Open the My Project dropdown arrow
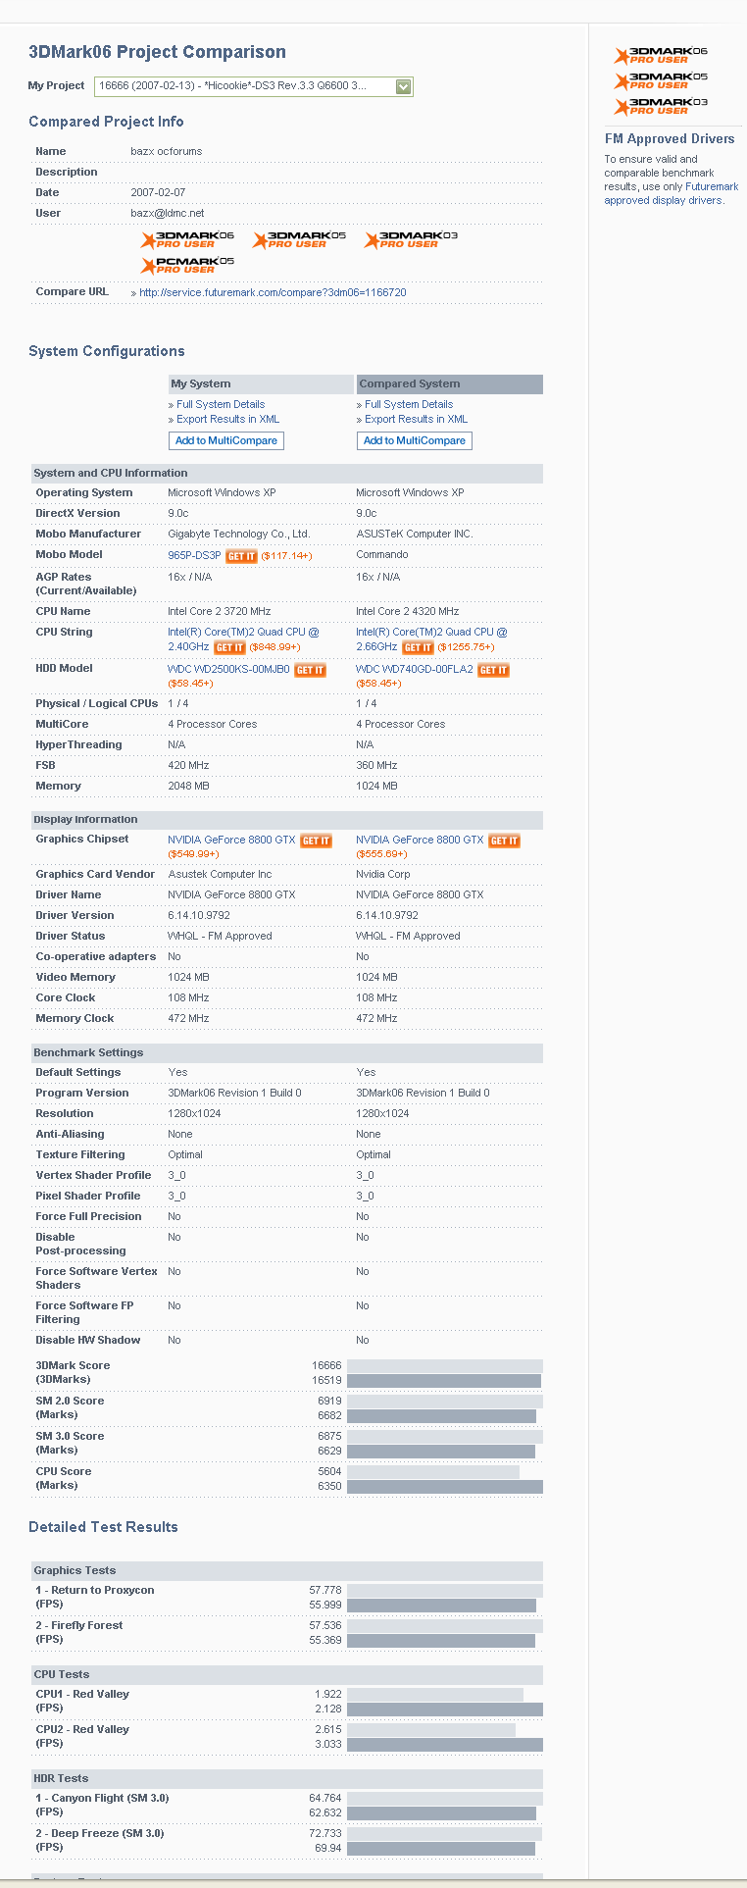This screenshot has height=1888, width=747. point(403,86)
